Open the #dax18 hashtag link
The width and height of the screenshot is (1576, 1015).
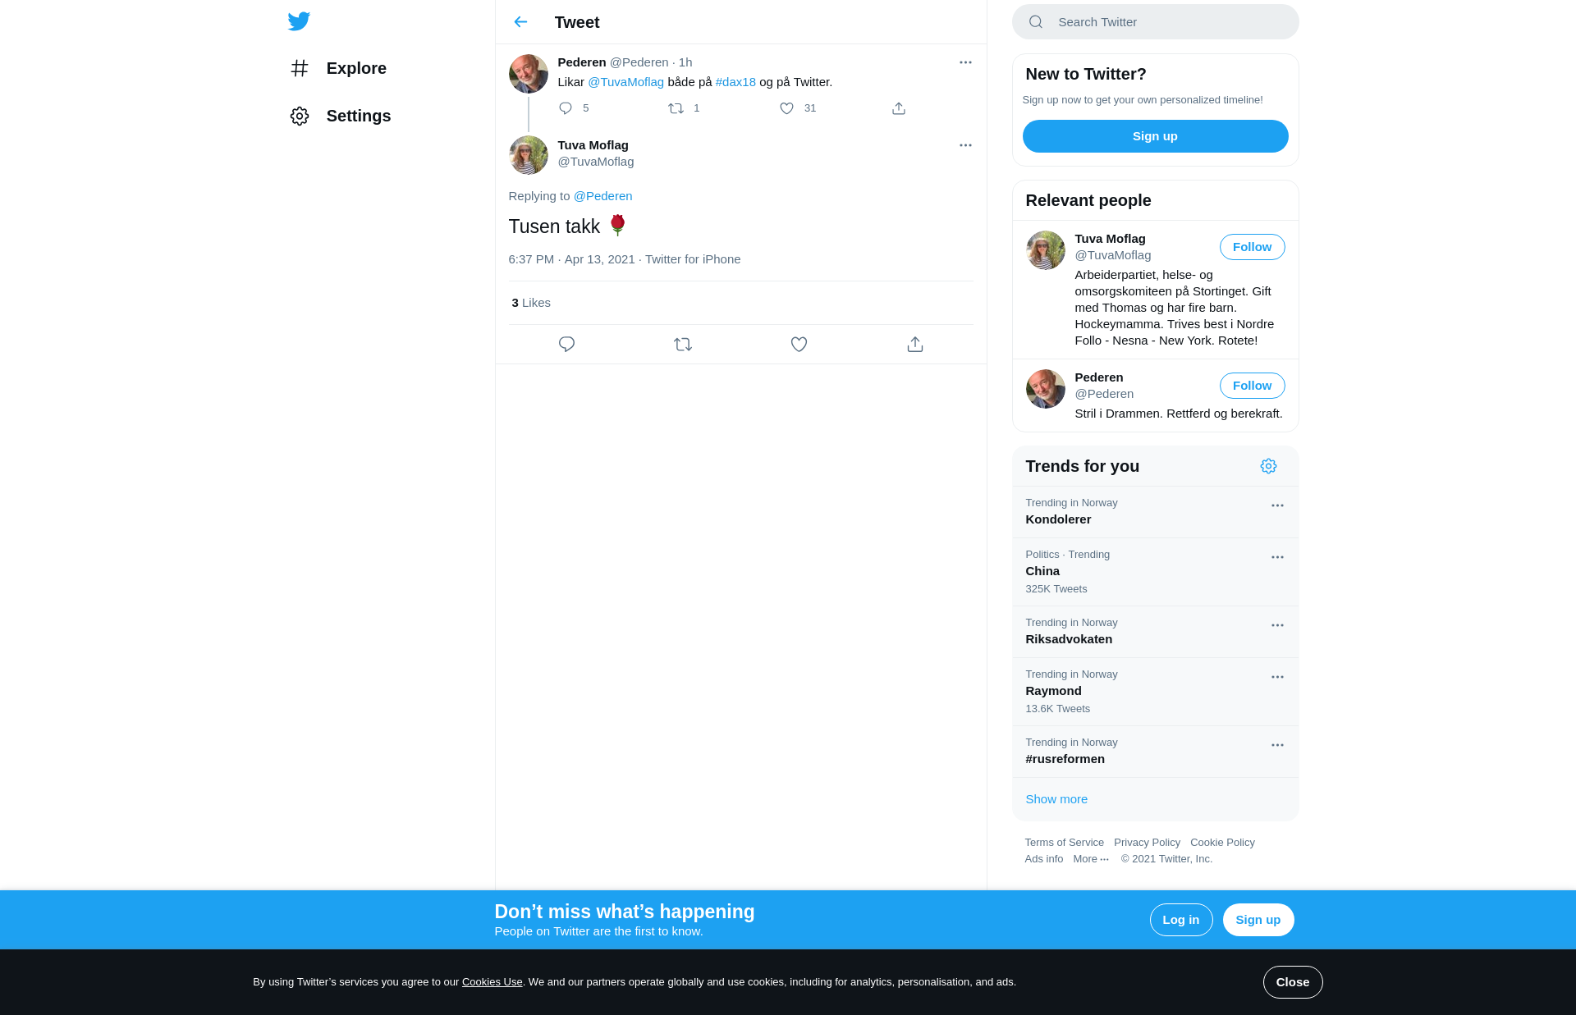[x=735, y=82]
